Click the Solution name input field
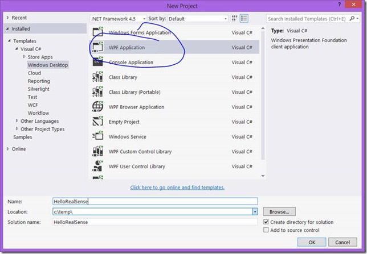Image resolution: width=367 pixels, height=254 pixels. [x=155, y=222]
